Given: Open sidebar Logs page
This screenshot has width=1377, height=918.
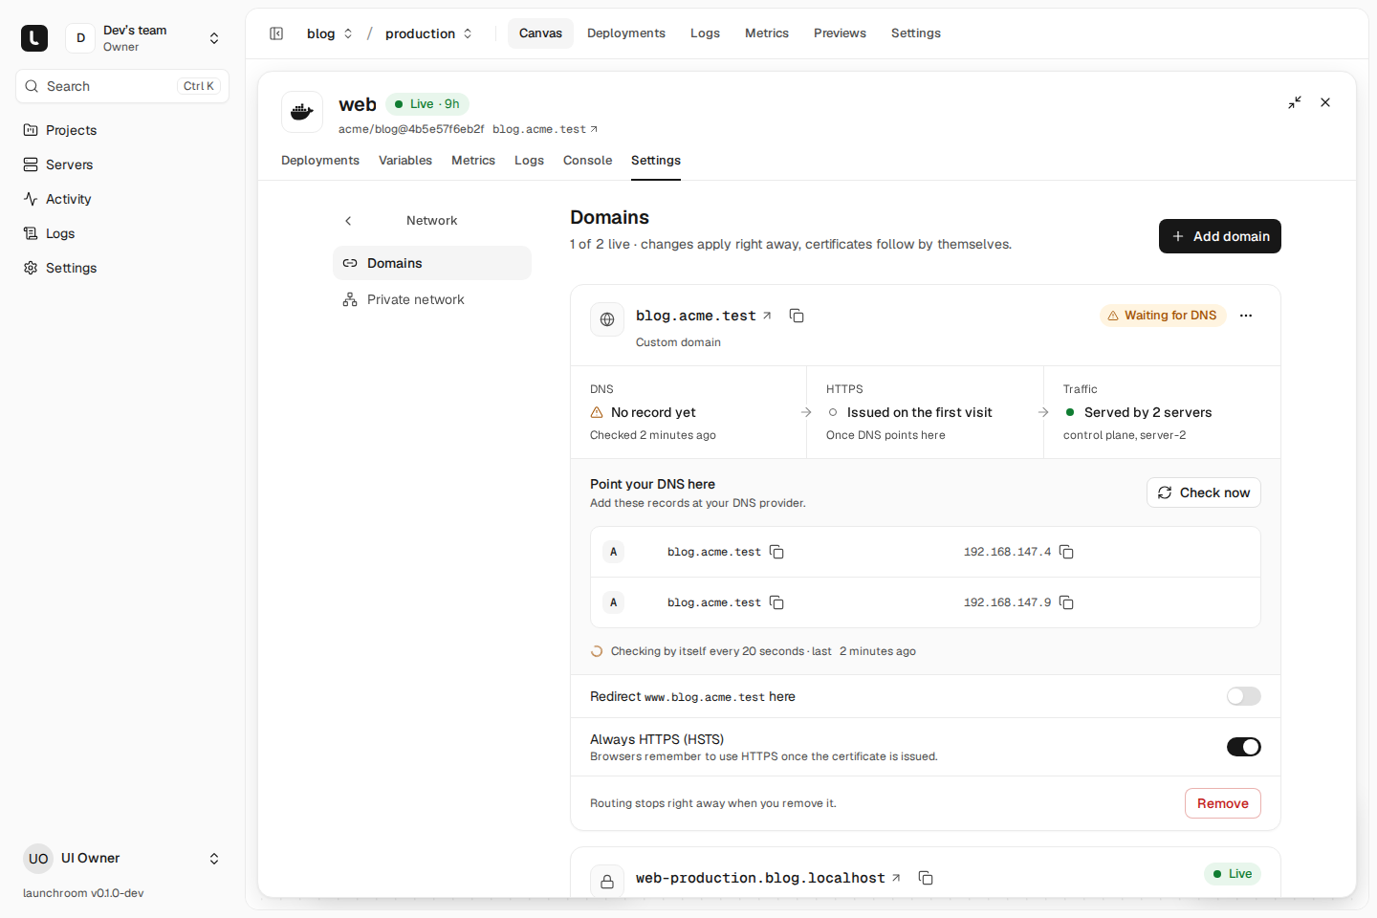Looking at the screenshot, I should click(x=122, y=233).
